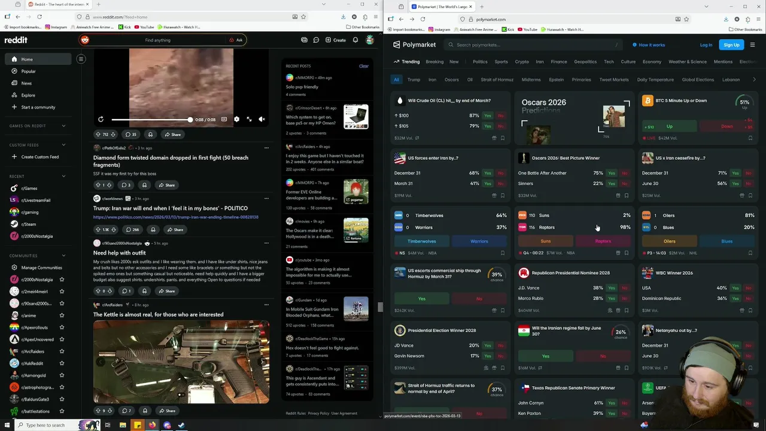Click 26% chance gauge on Iranian regime market
Image resolution: width=766 pixels, height=431 pixels.
(x=621, y=333)
